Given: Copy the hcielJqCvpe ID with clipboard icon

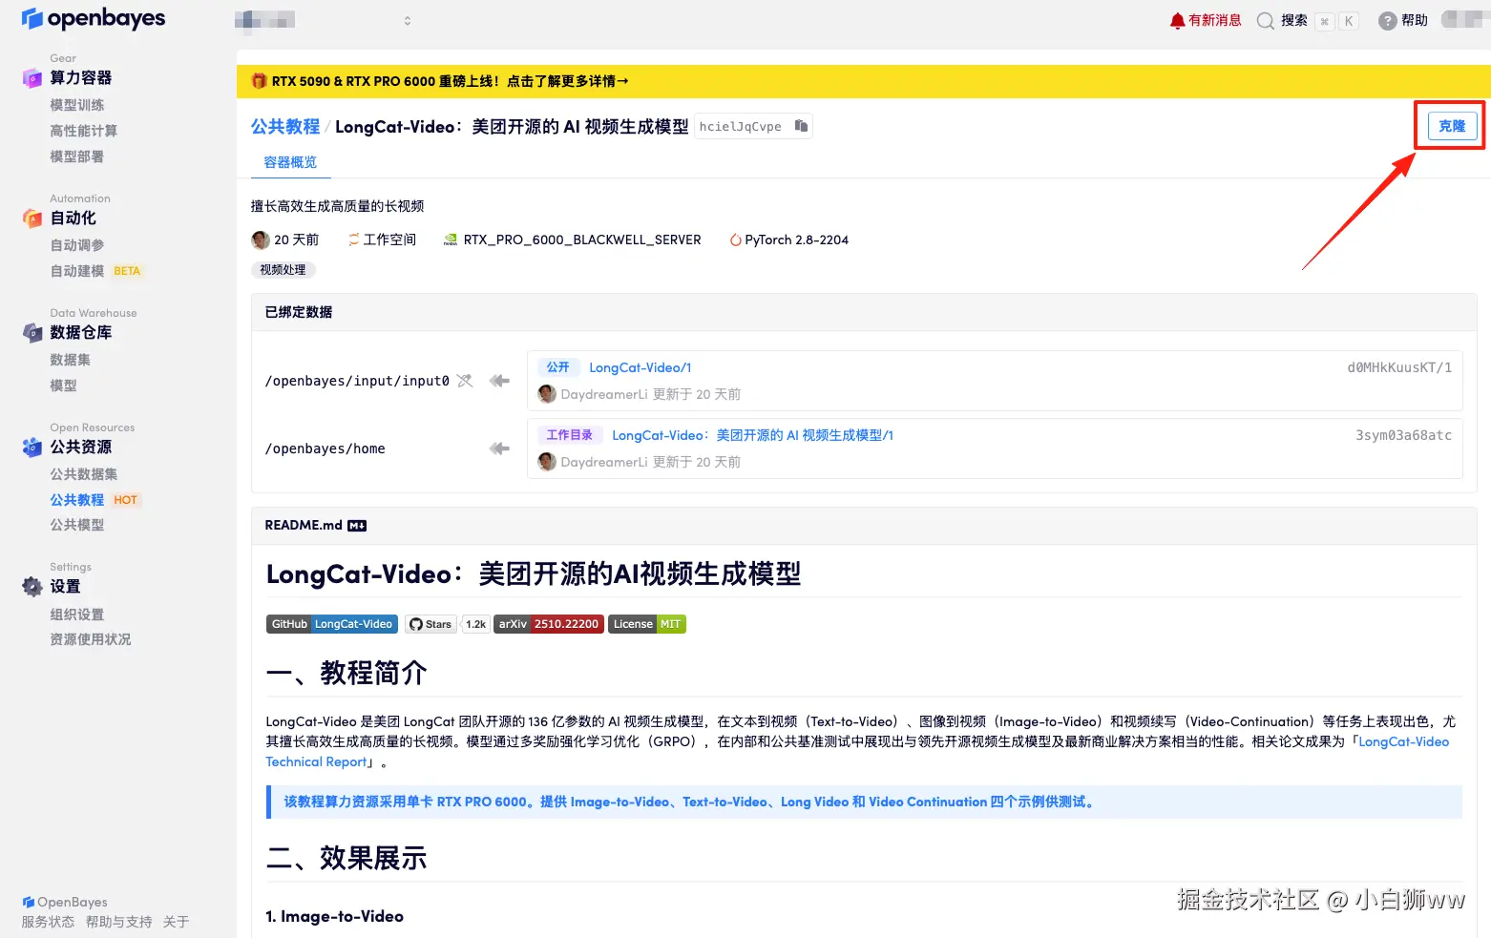Looking at the screenshot, I should (x=801, y=126).
